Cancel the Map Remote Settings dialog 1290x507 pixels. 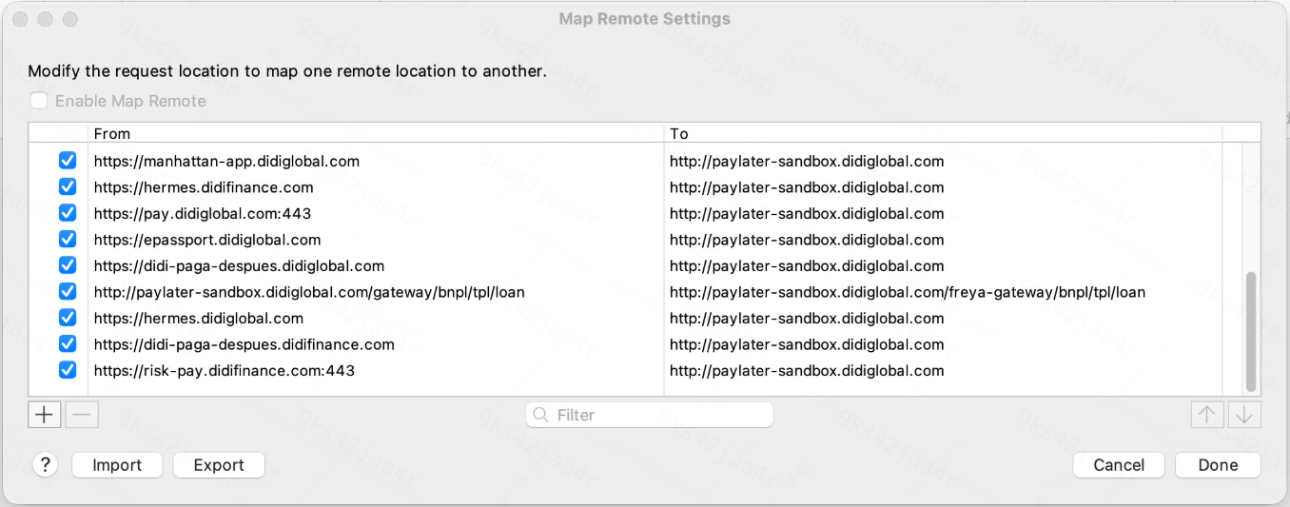point(1119,465)
